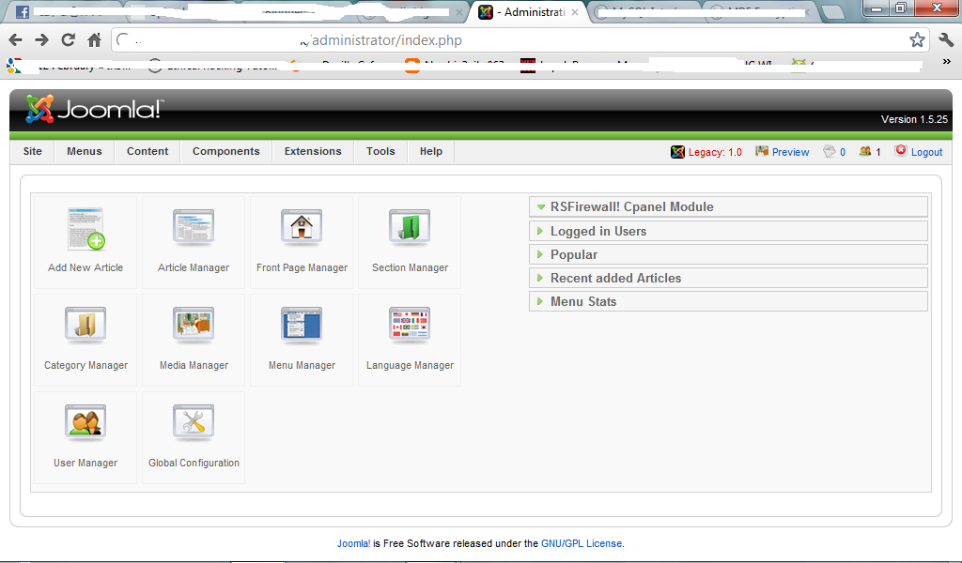
Task: Open the Language Manager flags icon
Action: 410,325
